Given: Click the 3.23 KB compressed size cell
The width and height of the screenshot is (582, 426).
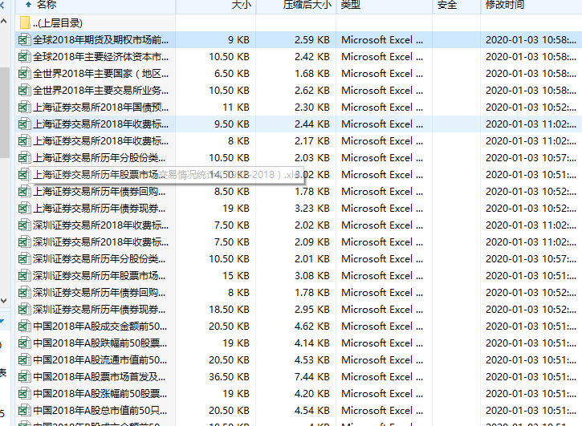Looking at the screenshot, I should click(x=311, y=208).
